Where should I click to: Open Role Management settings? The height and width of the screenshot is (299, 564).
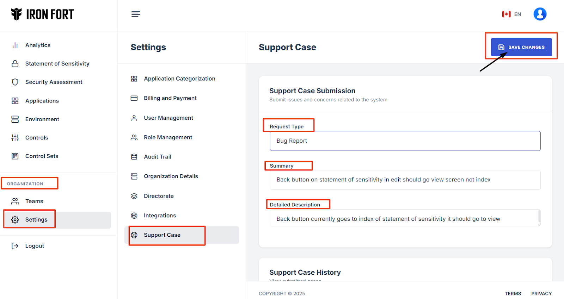pyautogui.click(x=168, y=137)
